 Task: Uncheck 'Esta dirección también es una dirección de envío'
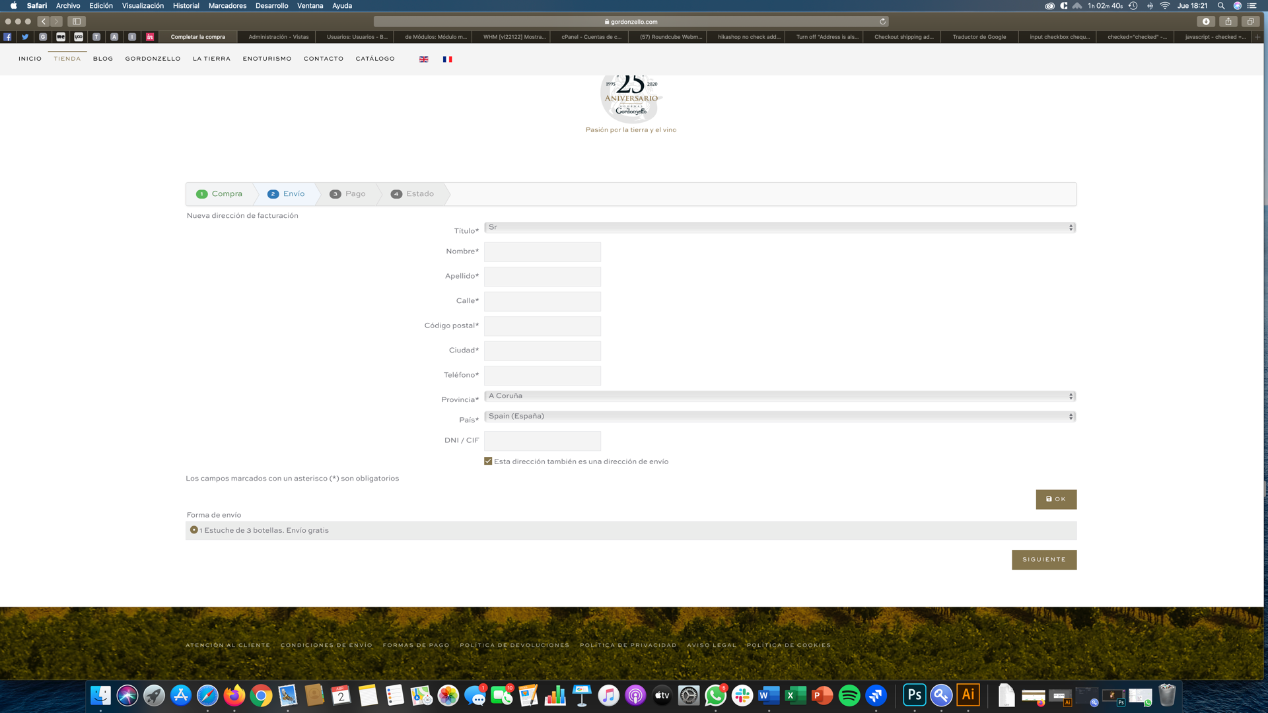click(488, 461)
